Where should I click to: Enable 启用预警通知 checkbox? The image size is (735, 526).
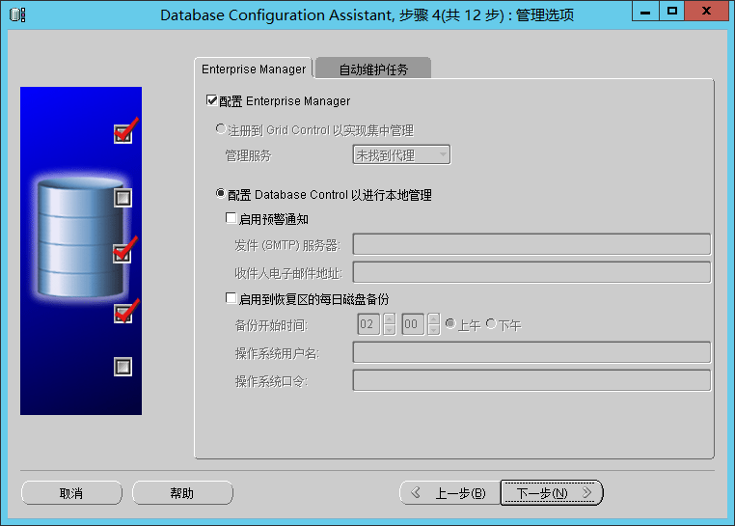pos(231,218)
